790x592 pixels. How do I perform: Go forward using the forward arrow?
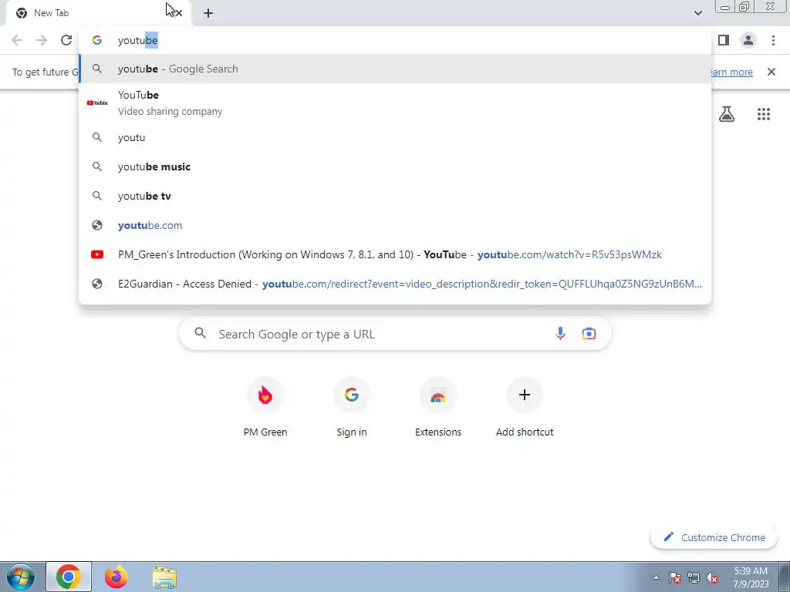point(42,40)
